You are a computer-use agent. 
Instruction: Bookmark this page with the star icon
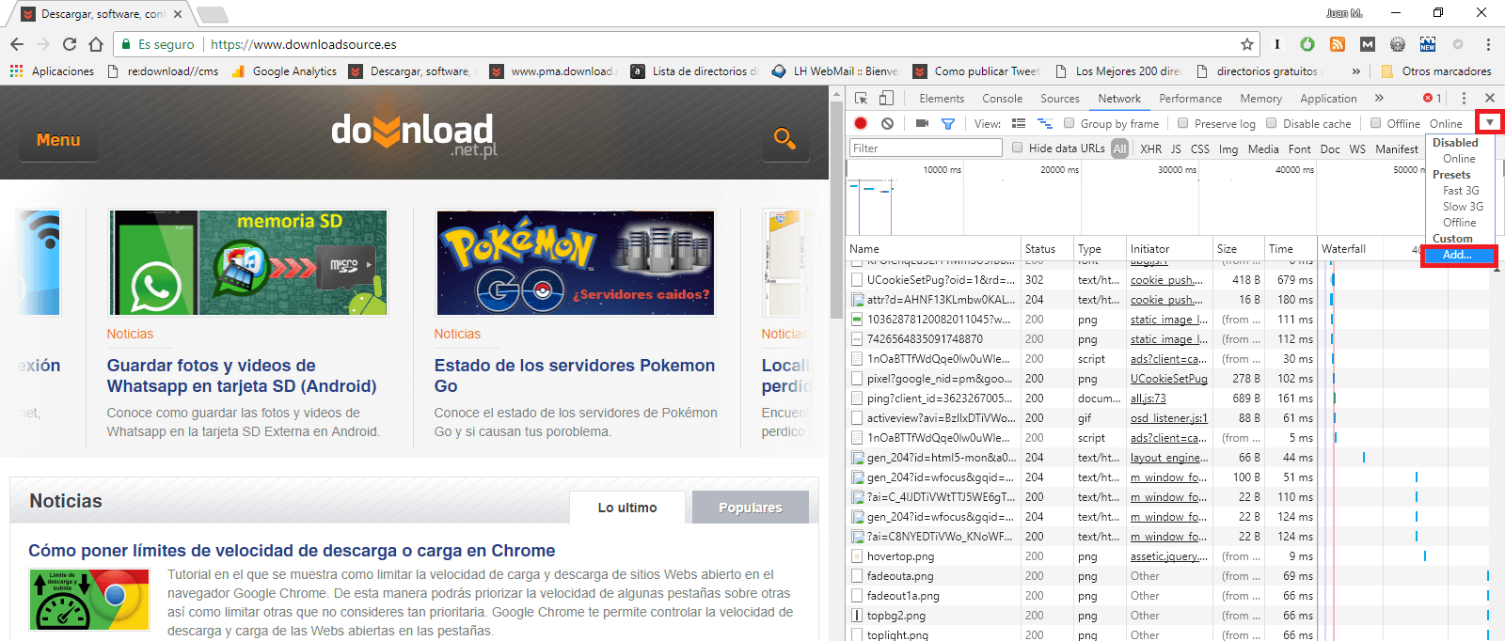click(x=1247, y=44)
